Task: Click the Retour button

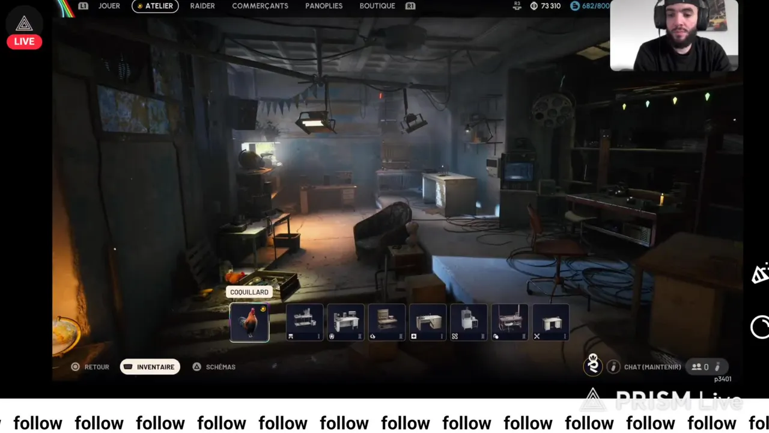Action: pos(90,367)
